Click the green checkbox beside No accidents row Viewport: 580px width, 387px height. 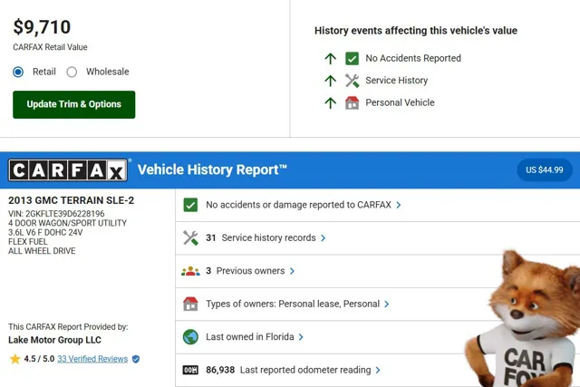190,205
